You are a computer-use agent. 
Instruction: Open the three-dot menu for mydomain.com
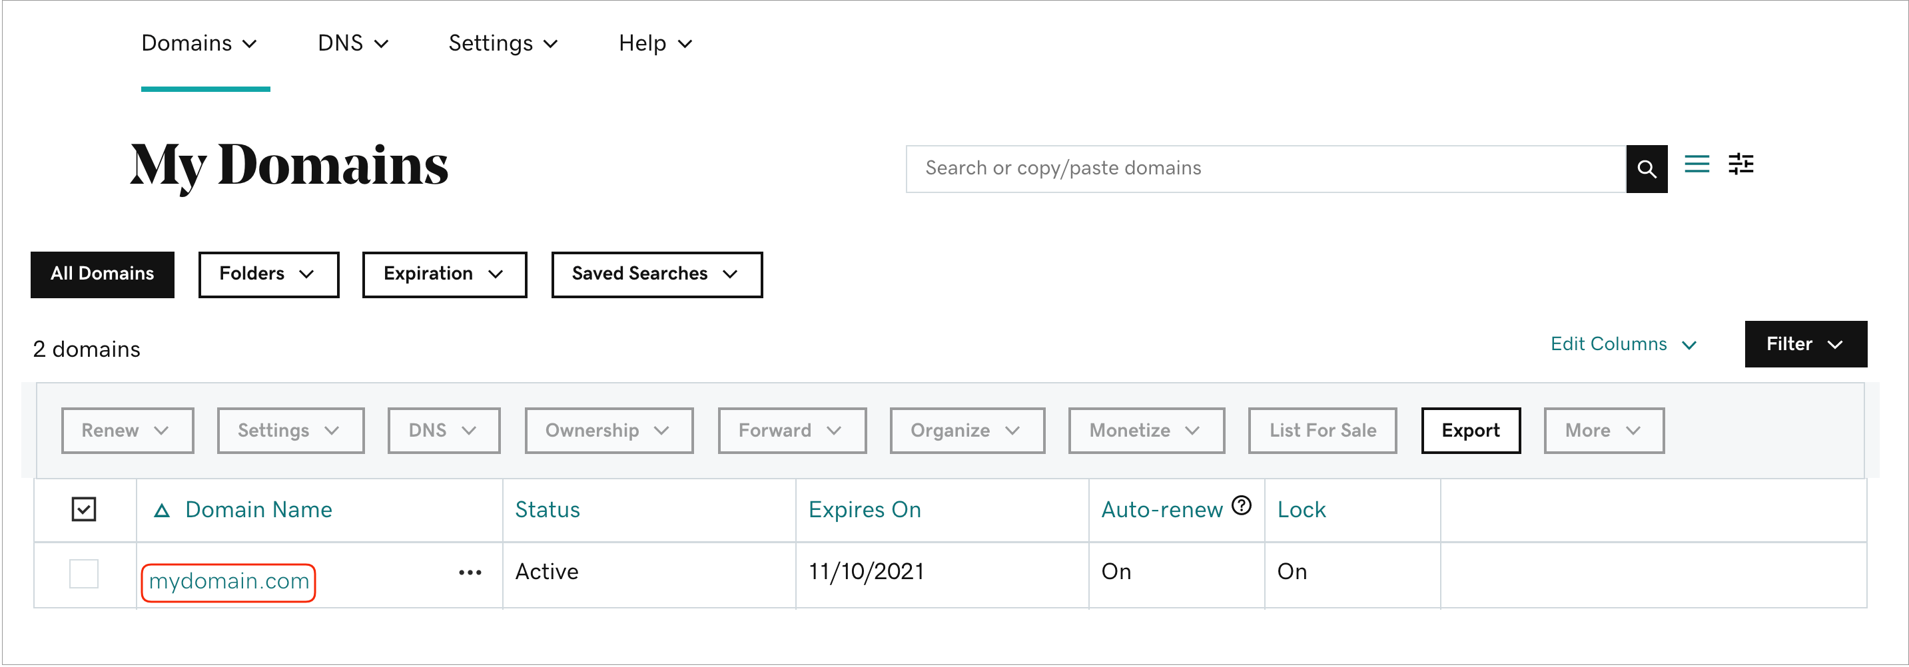470,572
